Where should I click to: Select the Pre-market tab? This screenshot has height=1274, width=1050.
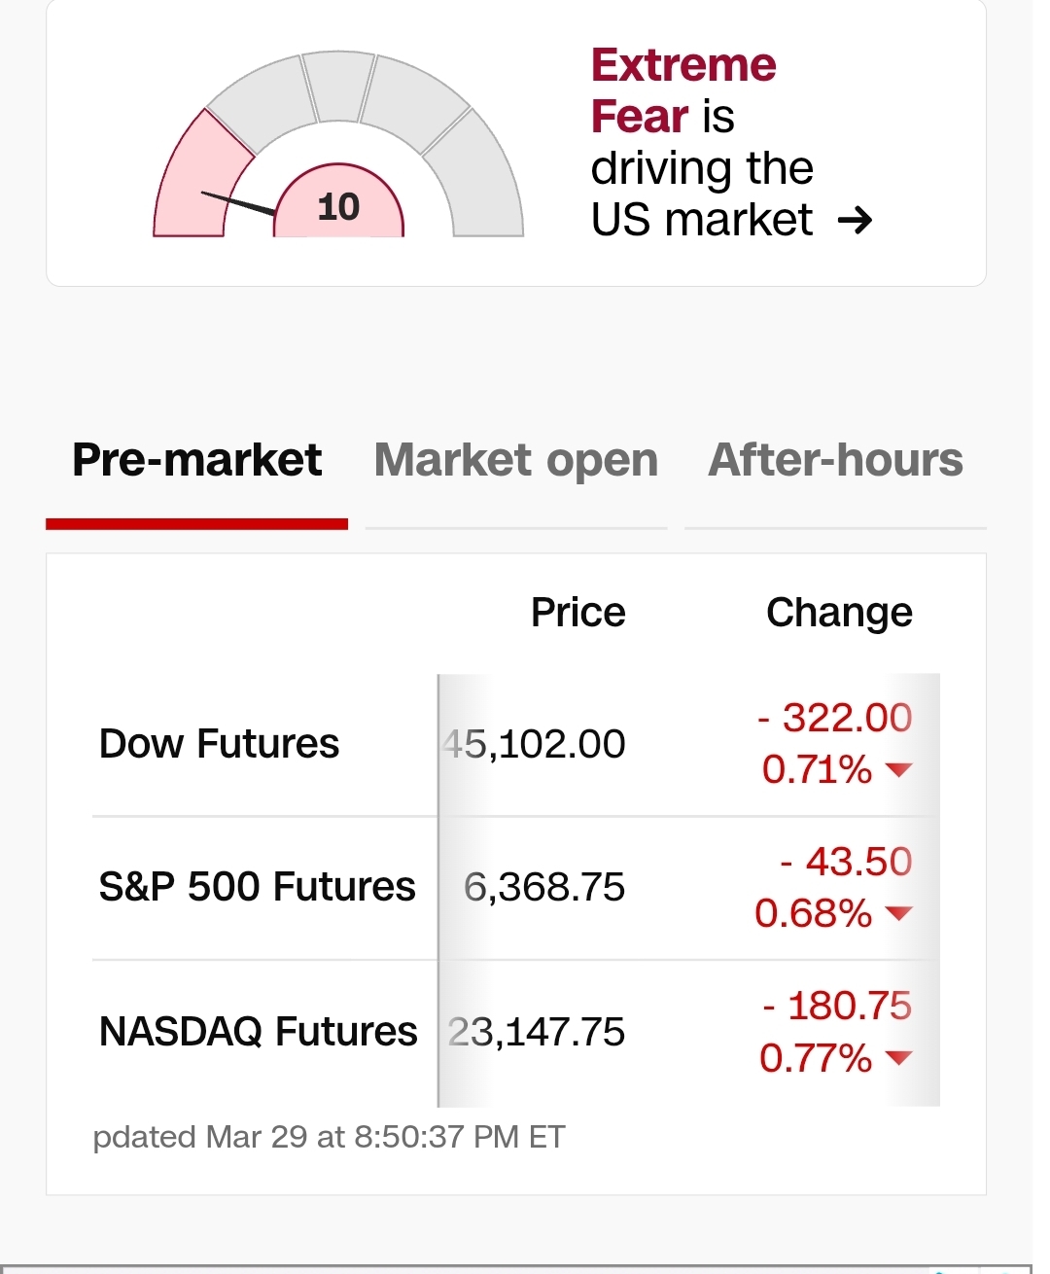(196, 460)
